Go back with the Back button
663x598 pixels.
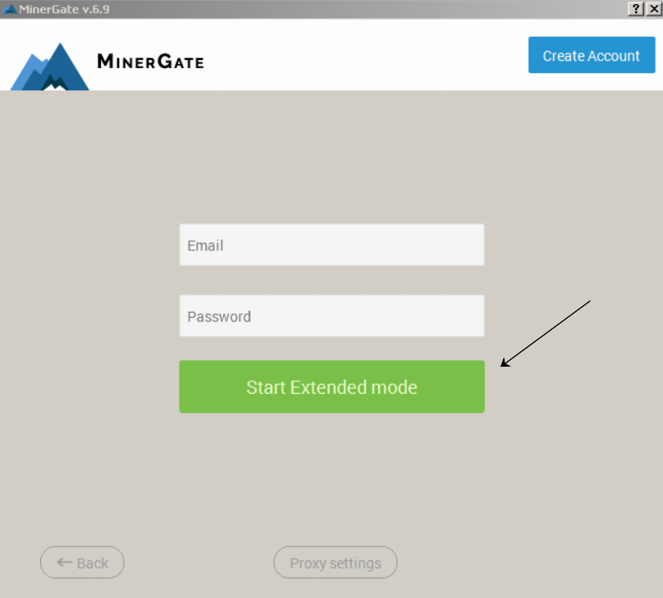pos(82,563)
